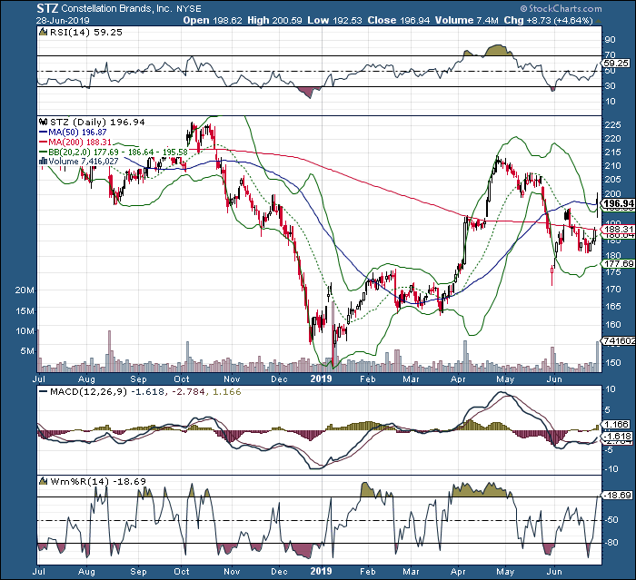Click the RSI(14) 59.25 panel label

pyautogui.click(x=85, y=33)
